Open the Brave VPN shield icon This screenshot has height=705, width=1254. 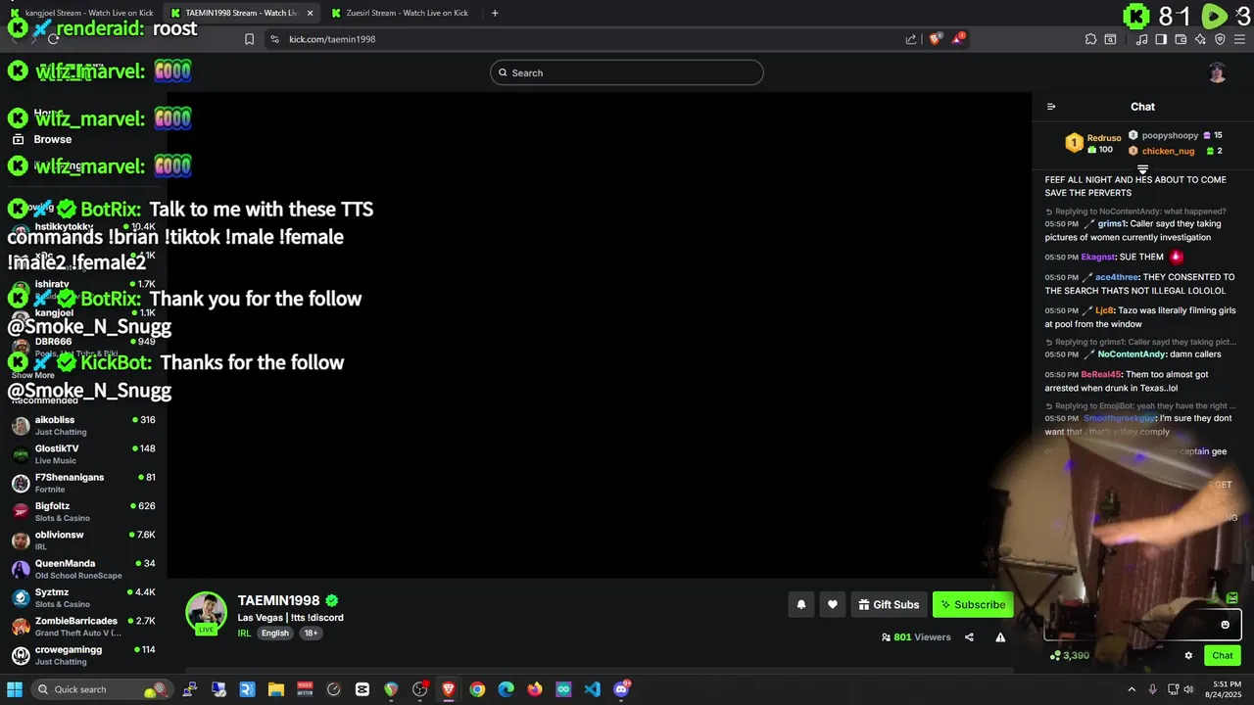(x=1220, y=39)
